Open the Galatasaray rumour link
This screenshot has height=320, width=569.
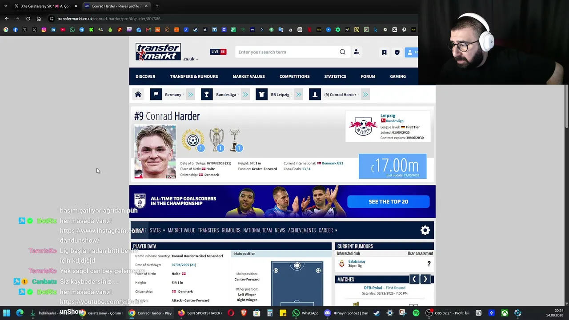[x=357, y=261]
